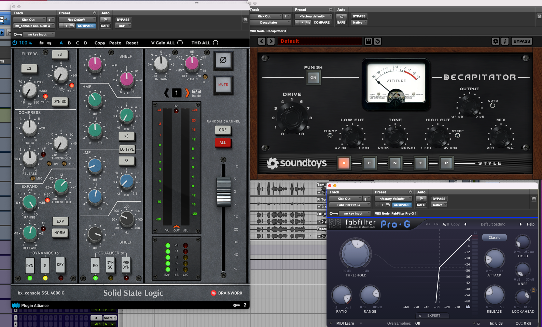542x327 pixels.
Task: Open Rax Default preset dropdown
Action: tap(78, 20)
